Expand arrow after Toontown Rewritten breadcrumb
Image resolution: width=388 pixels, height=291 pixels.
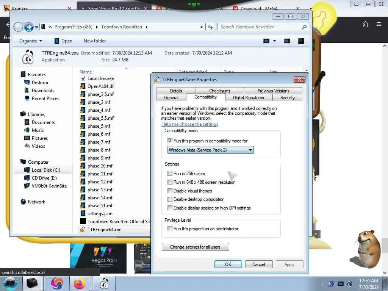[147, 27]
